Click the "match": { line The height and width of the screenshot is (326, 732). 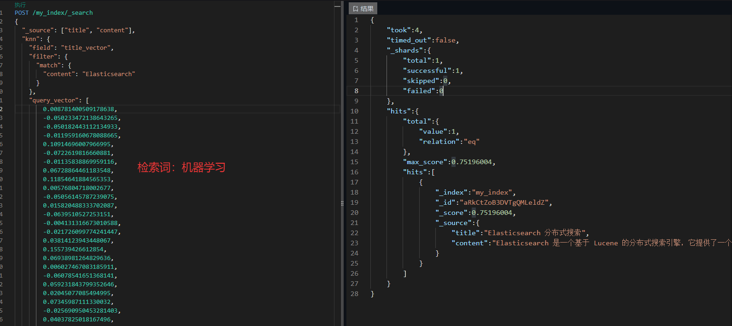click(54, 65)
